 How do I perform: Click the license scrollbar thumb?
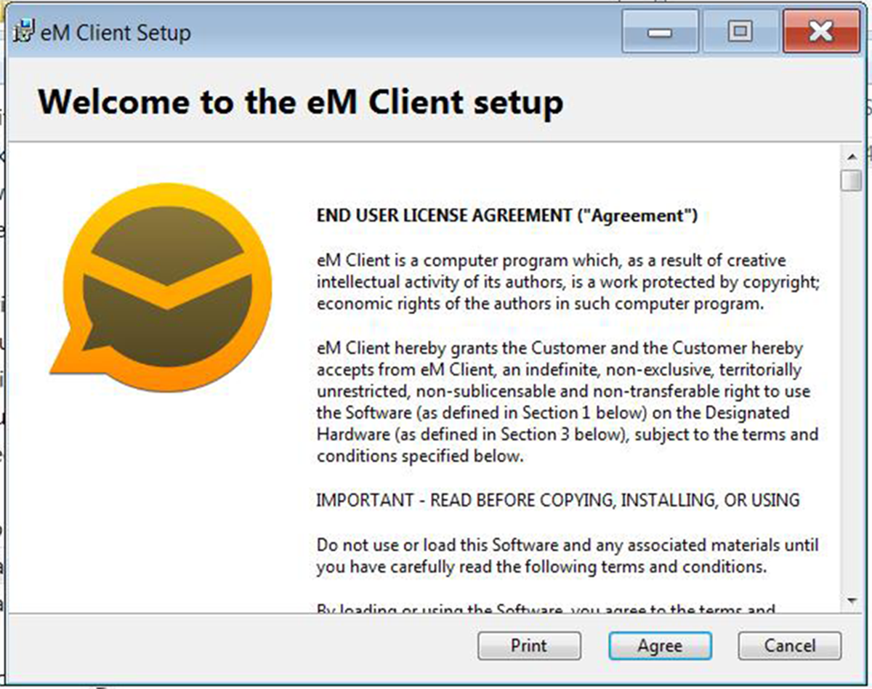click(x=852, y=180)
